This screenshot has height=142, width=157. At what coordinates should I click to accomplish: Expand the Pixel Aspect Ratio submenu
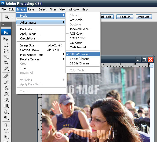point(41,55)
